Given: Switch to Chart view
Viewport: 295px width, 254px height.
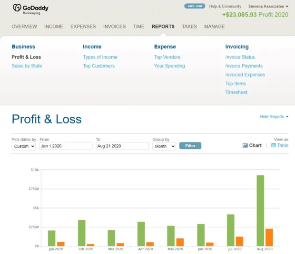Looking at the screenshot, I should click(252, 145).
